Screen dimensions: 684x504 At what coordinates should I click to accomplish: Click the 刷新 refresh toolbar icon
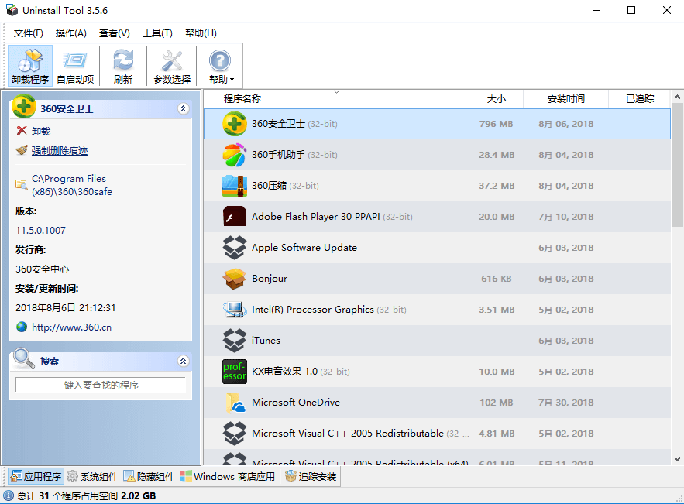coord(123,66)
